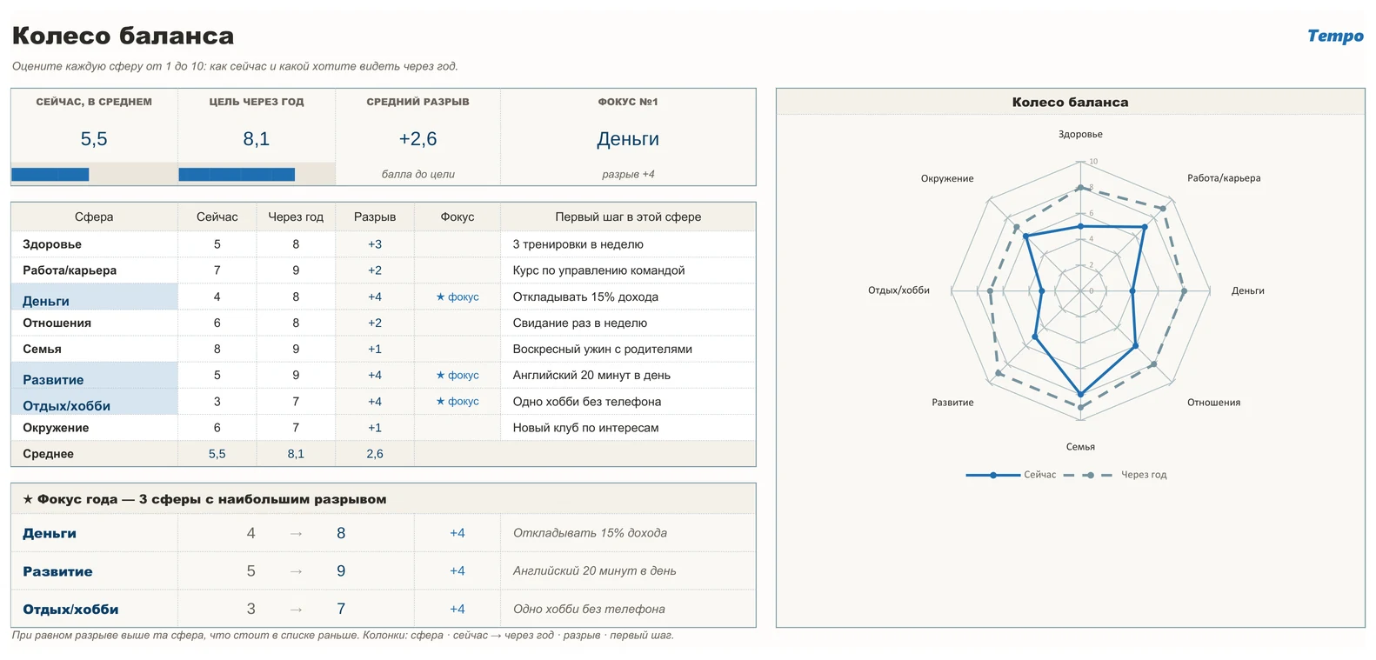This screenshot has height=660, width=1376.
Task: Click the «Окружение» row label in table
Action: [56, 428]
